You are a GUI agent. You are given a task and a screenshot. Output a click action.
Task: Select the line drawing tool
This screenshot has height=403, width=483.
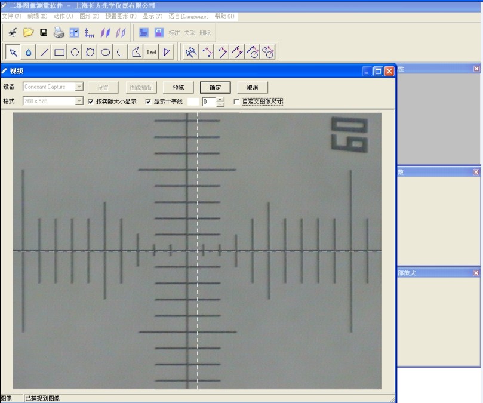(x=44, y=53)
